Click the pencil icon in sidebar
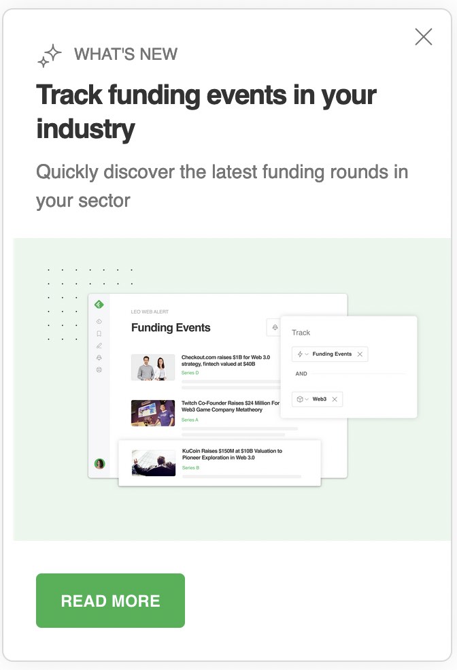This screenshot has width=457, height=670. 99,346
